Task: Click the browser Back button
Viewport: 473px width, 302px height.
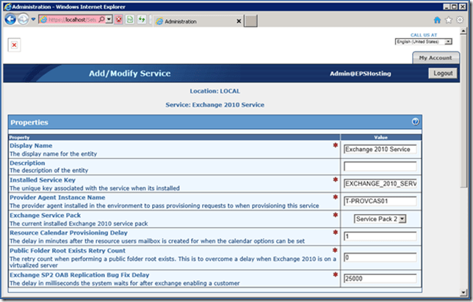Action: [x=11, y=21]
